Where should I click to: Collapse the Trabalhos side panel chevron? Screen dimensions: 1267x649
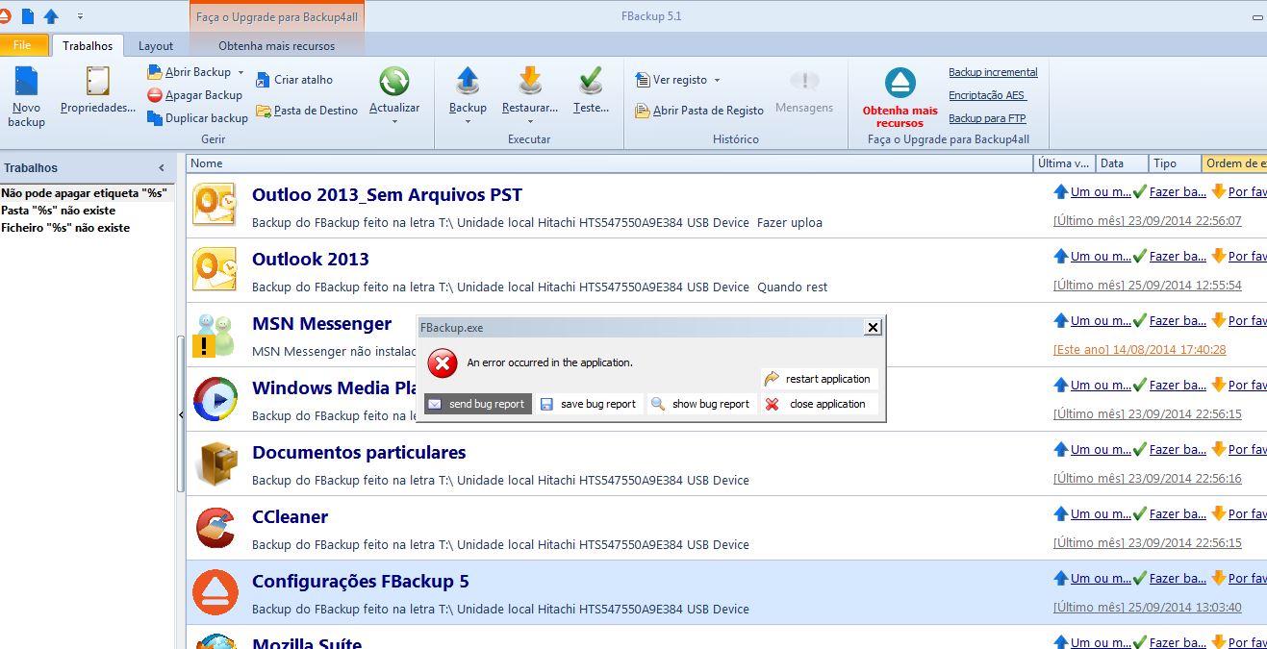pos(162,167)
